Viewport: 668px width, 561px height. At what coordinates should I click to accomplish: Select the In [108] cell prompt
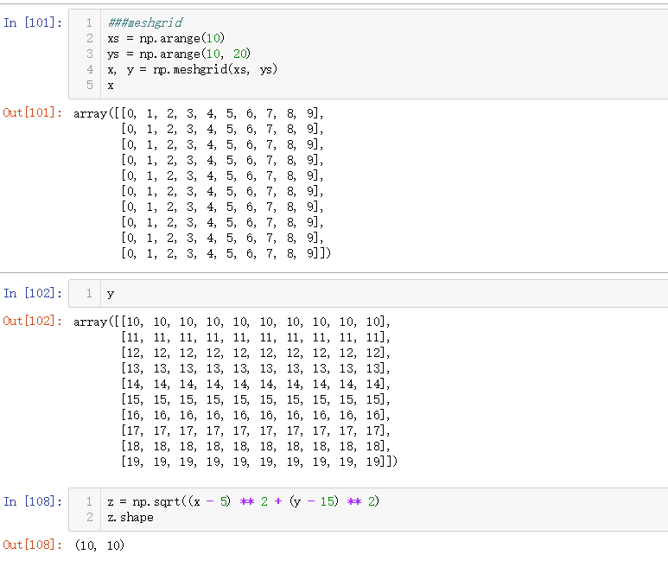[33, 501]
